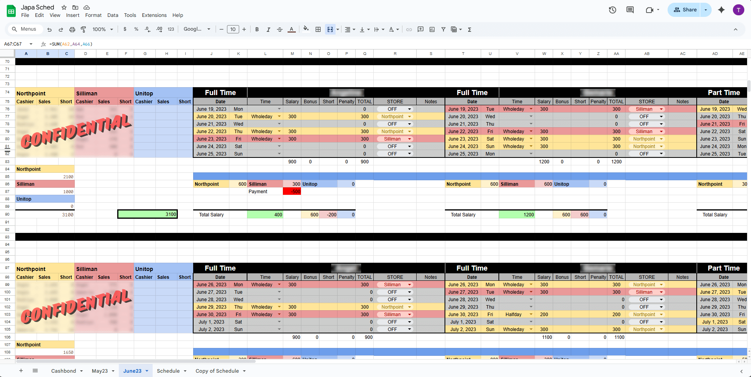Open the zoom 100% dropdown
Image resolution: width=751 pixels, height=377 pixels.
(x=103, y=29)
